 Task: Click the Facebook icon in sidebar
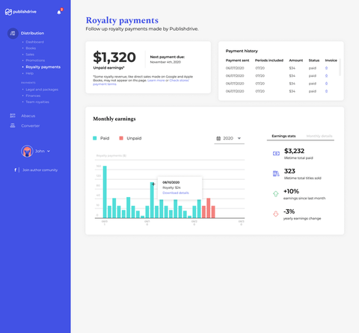point(15,169)
